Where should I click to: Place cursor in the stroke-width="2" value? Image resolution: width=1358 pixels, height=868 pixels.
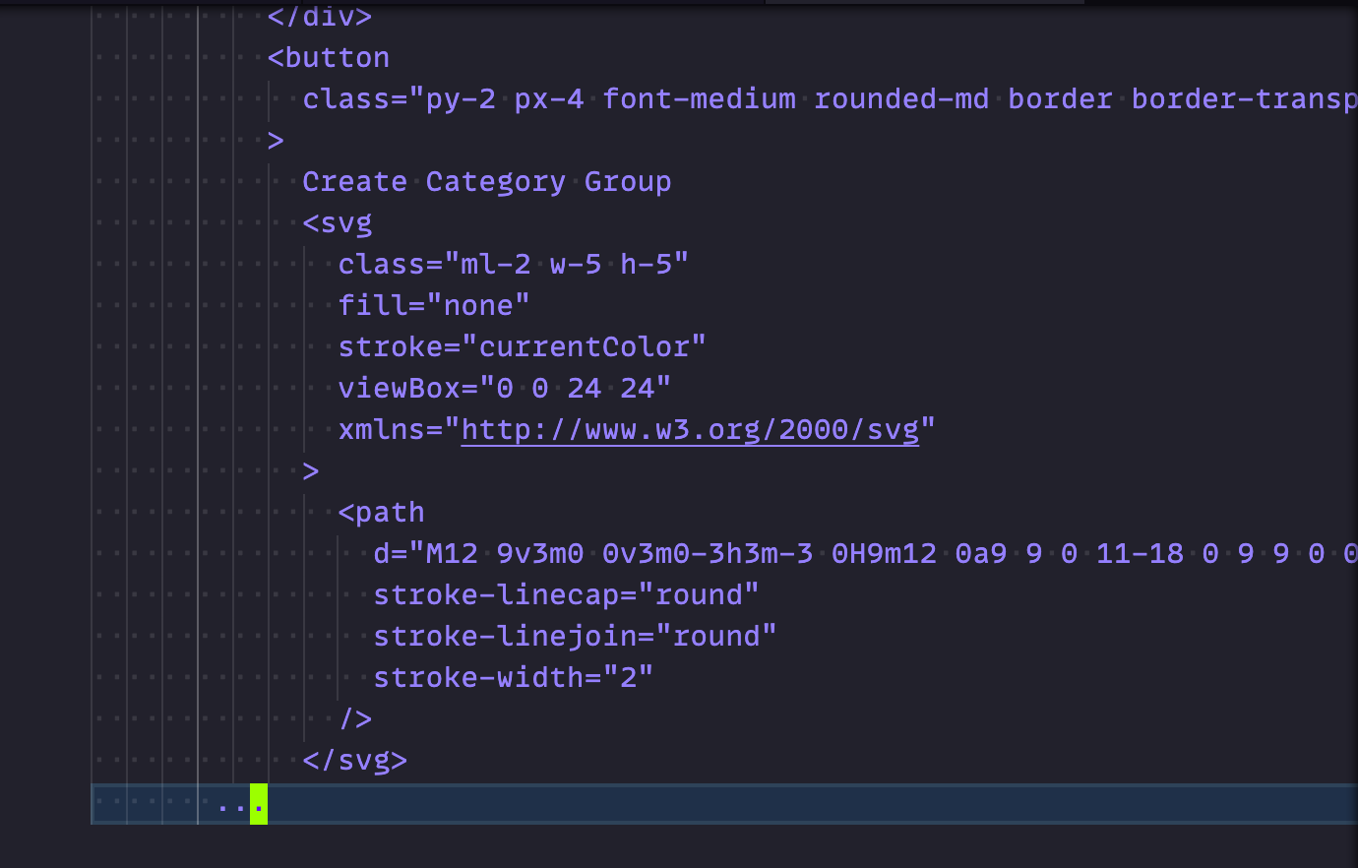click(512, 677)
